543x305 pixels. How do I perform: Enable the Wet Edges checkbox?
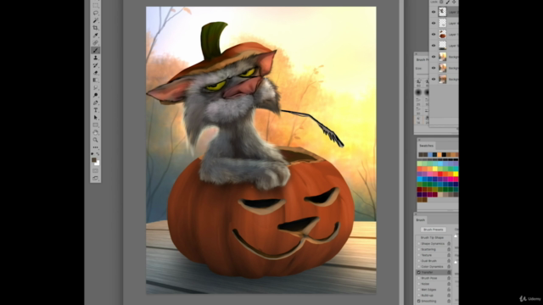pyautogui.click(x=418, y=290)
